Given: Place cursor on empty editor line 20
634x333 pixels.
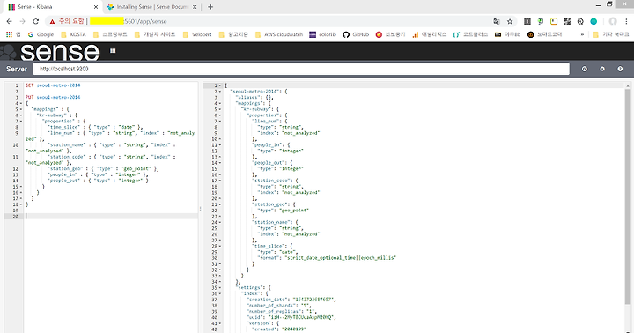Looking at the screenshot, I should coord(111,216).
